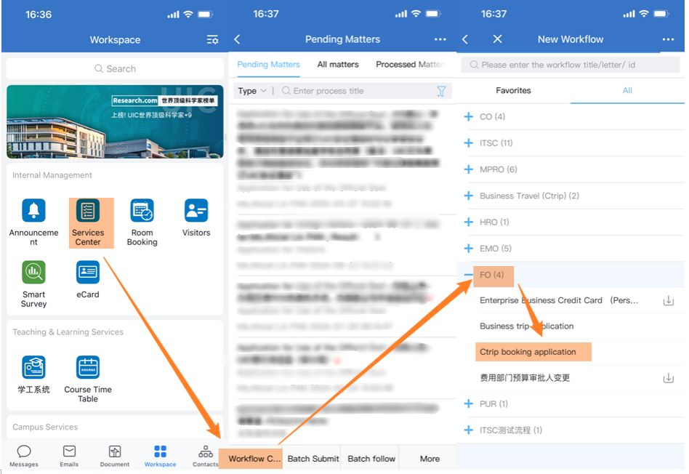Open the Type dropdown filter
This screenshot has width=689, height=474.
(x=251, y=91)
